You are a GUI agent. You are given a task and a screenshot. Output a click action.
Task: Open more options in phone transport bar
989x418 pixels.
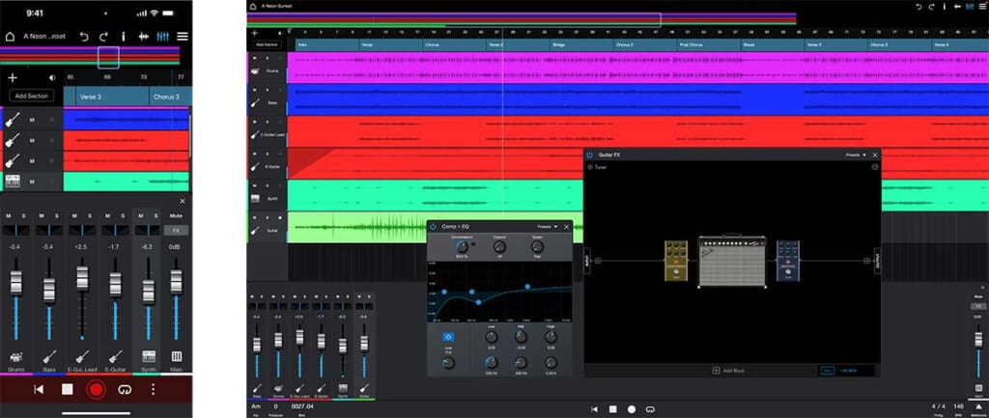tap(152, 390)
